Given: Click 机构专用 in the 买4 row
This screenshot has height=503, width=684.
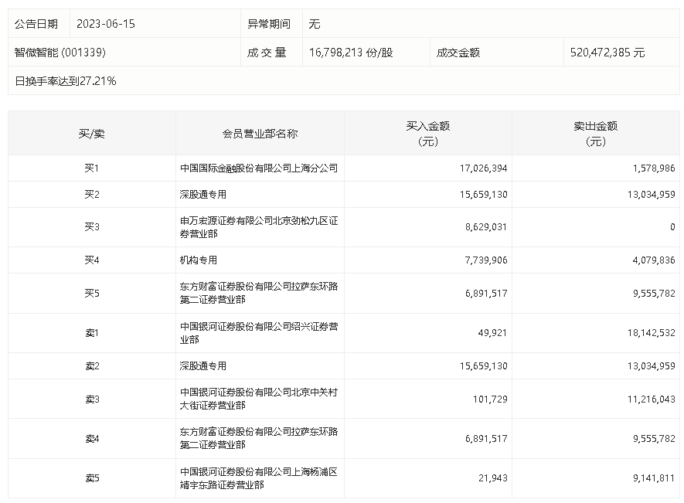Looking at the screenshot, I should pos(199,260).
